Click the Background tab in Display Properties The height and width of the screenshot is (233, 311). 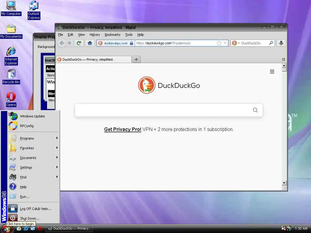coord(46,47)
